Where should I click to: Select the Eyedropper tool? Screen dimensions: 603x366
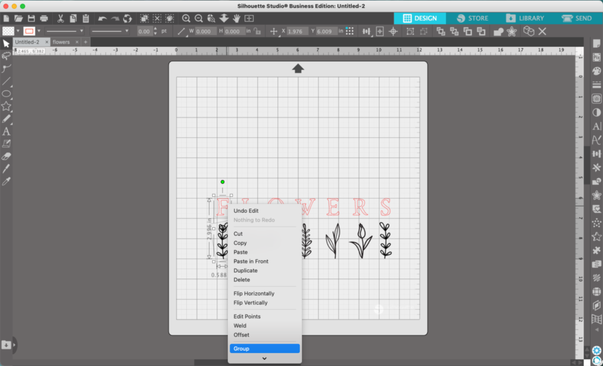[6, 181]
